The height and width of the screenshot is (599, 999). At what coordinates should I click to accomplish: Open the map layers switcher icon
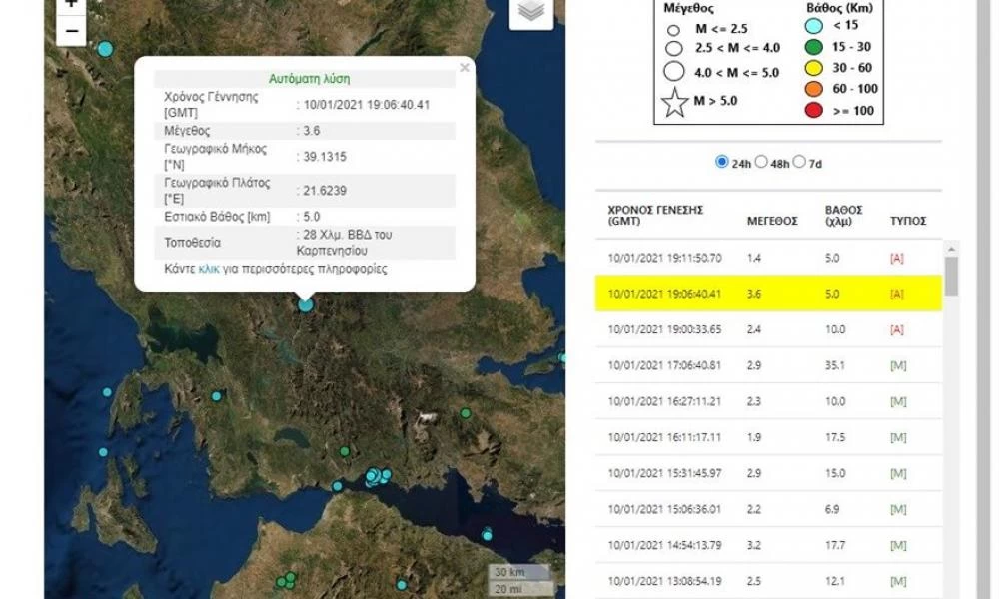point(529,13)
